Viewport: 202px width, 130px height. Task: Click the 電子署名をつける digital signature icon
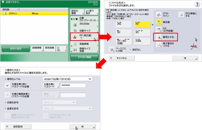159,45
